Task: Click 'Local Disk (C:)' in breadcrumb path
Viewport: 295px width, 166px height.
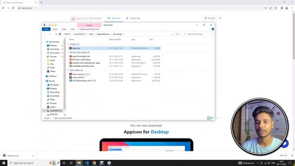Action: tap(79, 34)
